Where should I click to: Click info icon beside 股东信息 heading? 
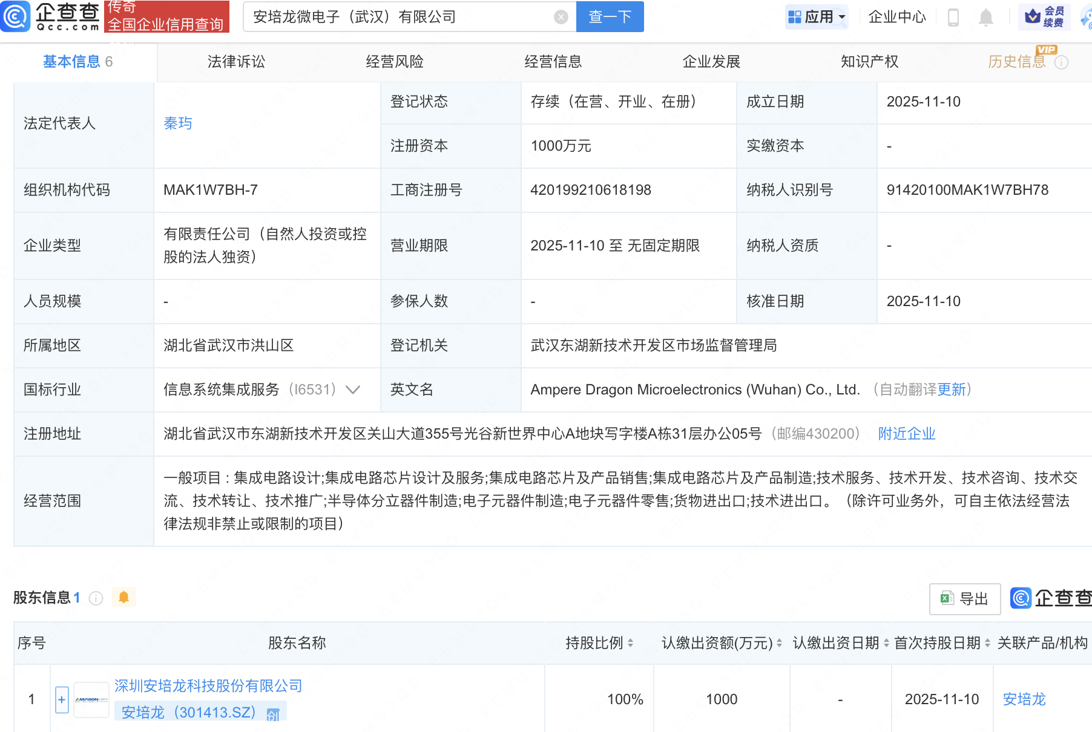tap(96, 598)
